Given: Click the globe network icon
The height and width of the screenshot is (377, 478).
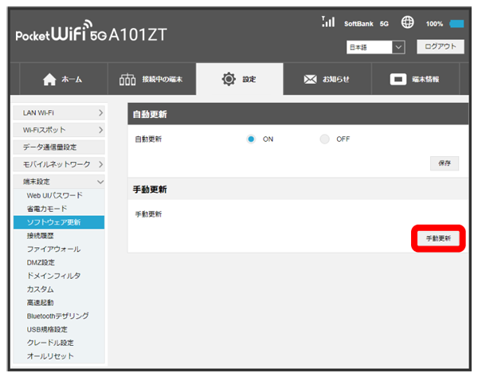Looking at the screenshot, I should tap(406, 24).
